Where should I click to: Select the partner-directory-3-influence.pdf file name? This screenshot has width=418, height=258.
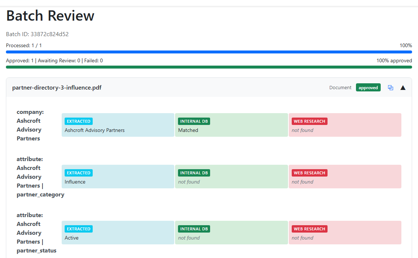tap(57, 87)
